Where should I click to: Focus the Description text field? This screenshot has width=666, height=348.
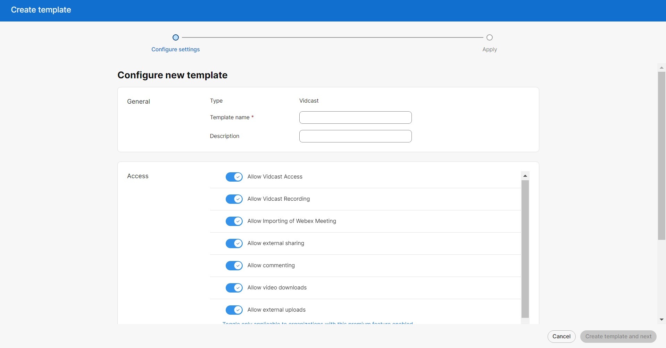(x=355, y=136)
